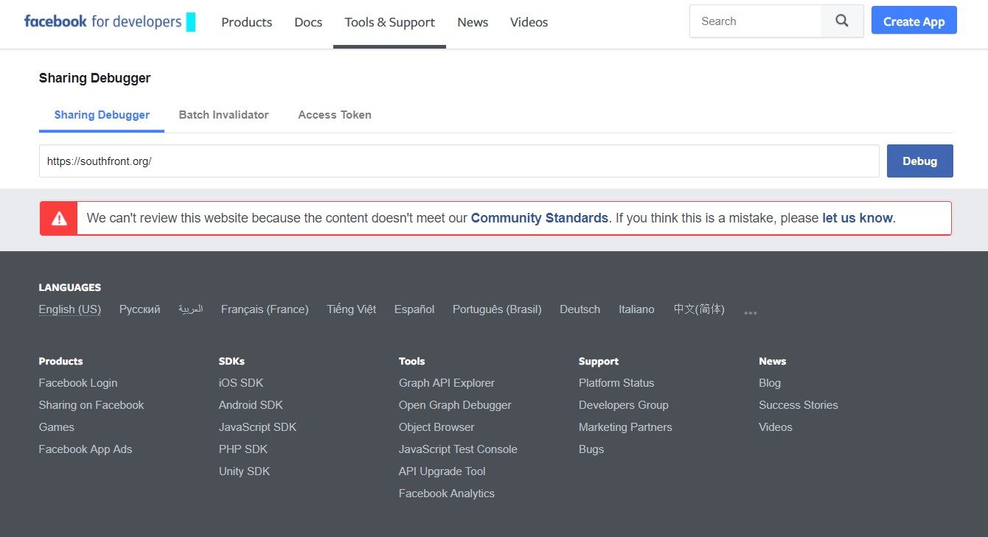Open the Tools & Support menu

[x=389, y=22]
